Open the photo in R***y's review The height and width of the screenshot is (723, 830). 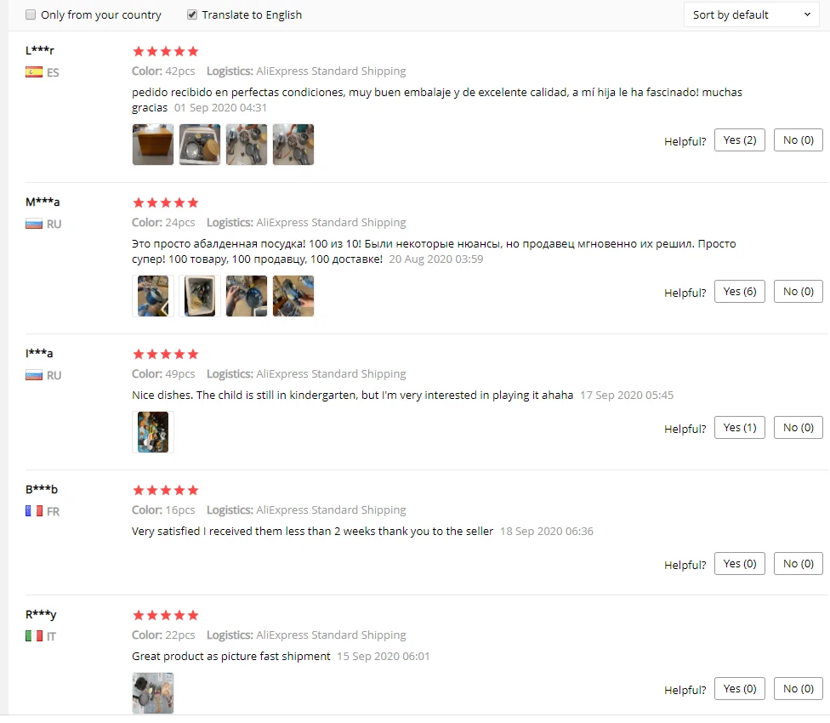(x=153, y=693)
